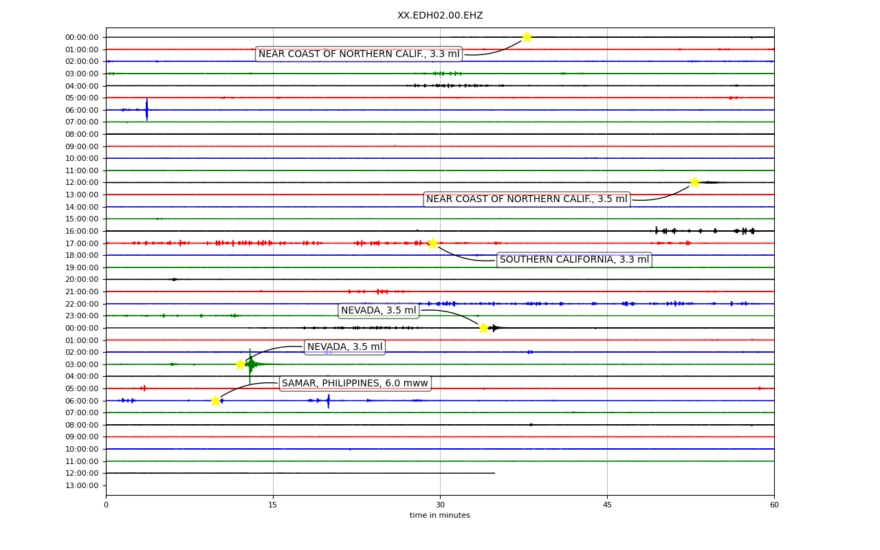880x550 pixels.
Task: Click the SAMAR, PHILIPPINES, 6.0 mww annotation
Action: pyautogui.click(x=355, y=384)
